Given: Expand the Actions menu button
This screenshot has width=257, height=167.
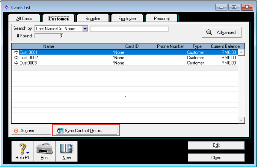Looking at the screenshot, I should [31, 131].
